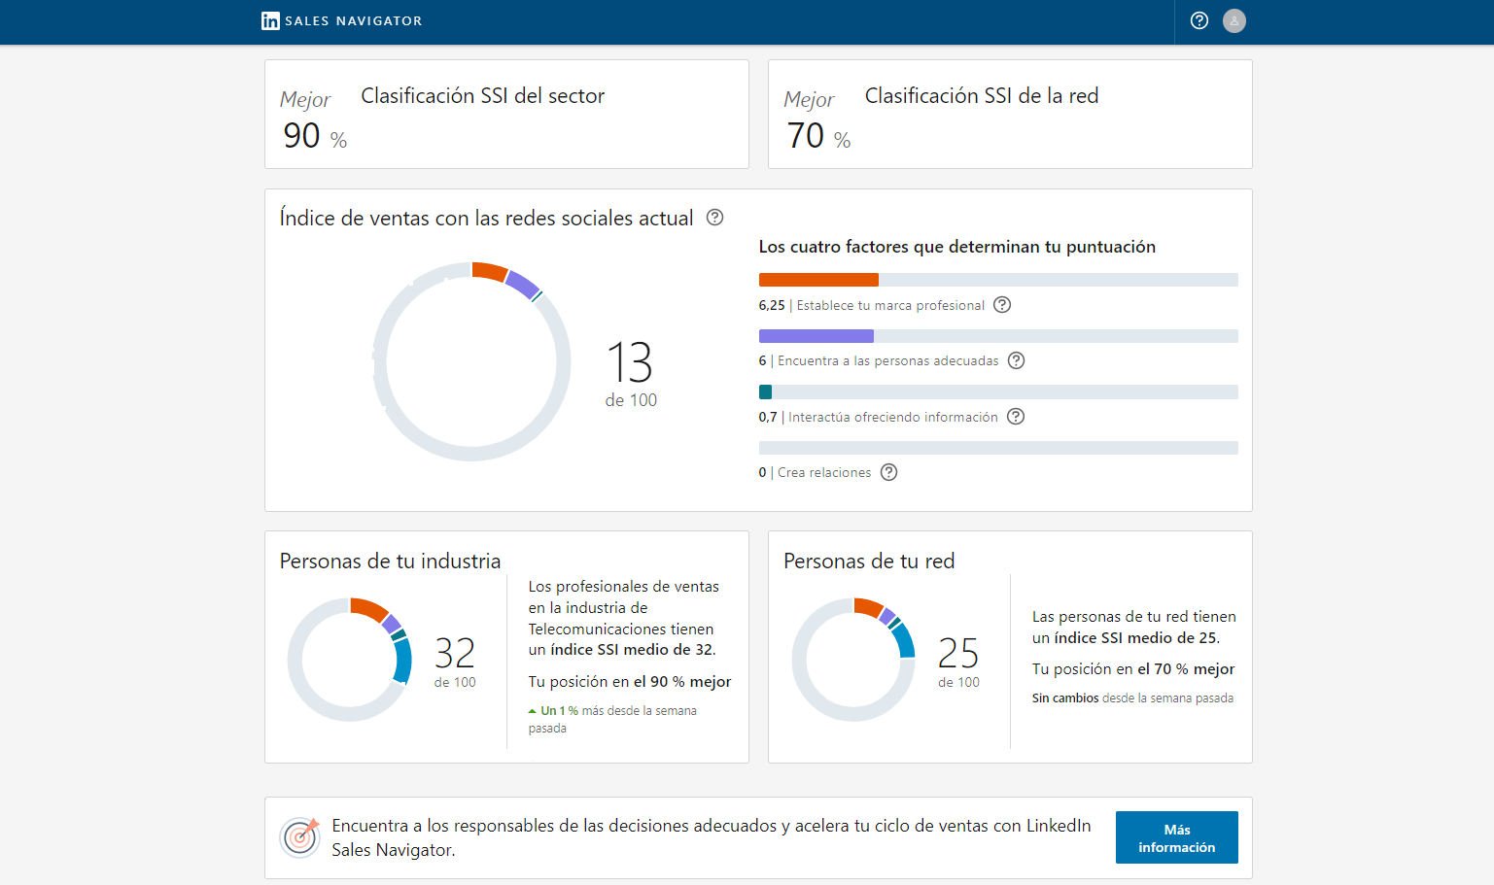
Task: Click '0 | Crea relaciones' label
Action: tap(816, 472)
